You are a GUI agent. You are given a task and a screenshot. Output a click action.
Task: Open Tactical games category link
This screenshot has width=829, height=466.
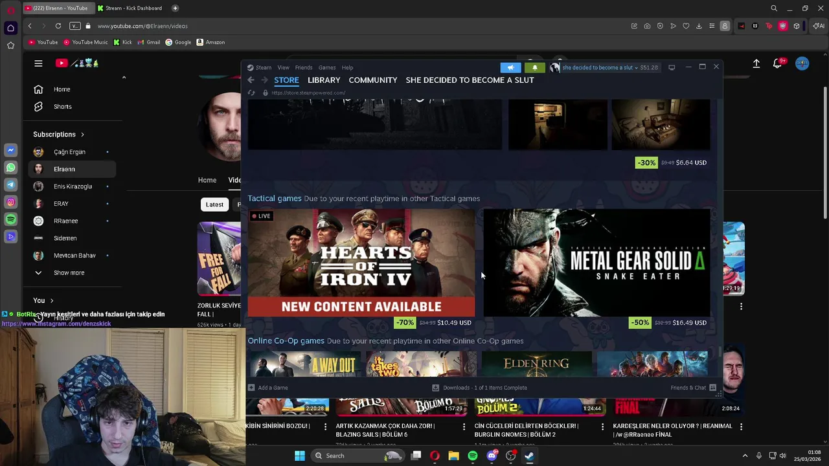(x=275, y=198)
